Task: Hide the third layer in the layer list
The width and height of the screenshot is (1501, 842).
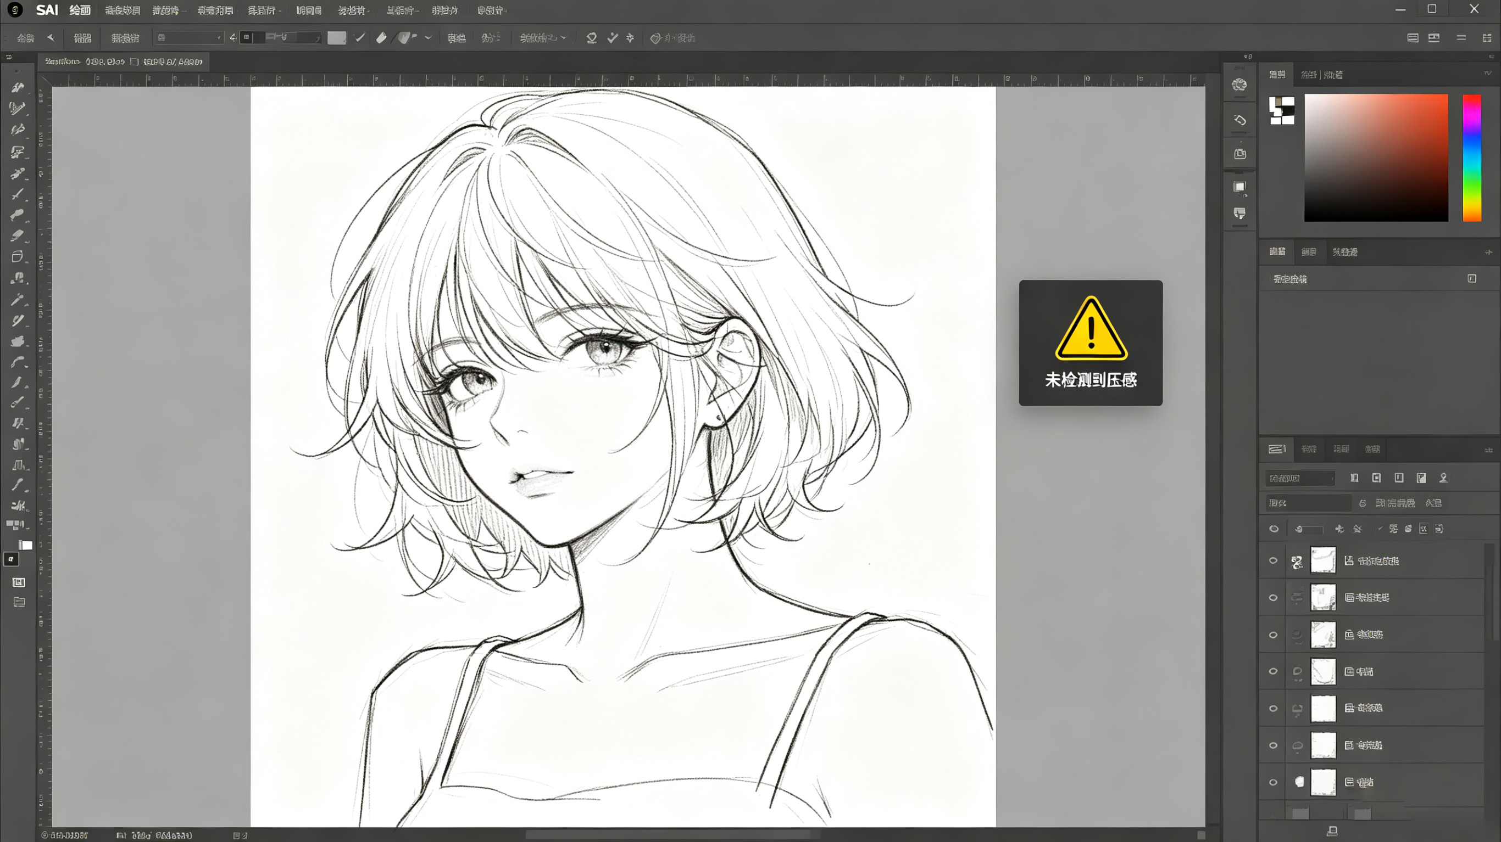Action: 1273,635
